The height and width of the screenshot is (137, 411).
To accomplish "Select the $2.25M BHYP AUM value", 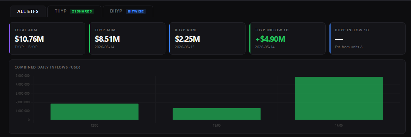I will [x=187, y=39].
